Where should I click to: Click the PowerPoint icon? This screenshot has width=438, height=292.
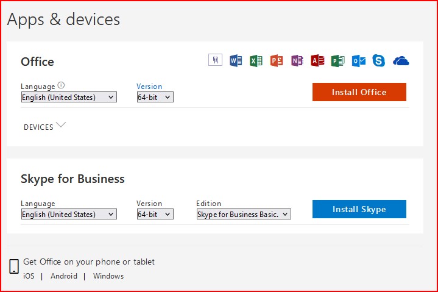tap(277, 60)
